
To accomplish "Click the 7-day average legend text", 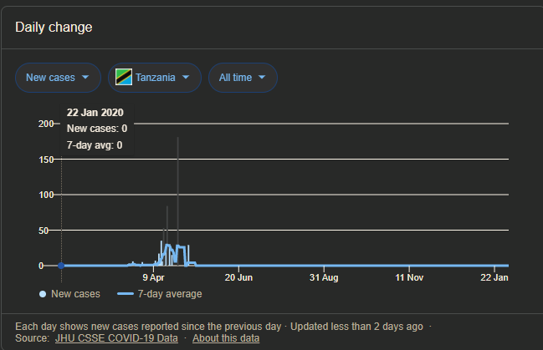I will point(170,294).
